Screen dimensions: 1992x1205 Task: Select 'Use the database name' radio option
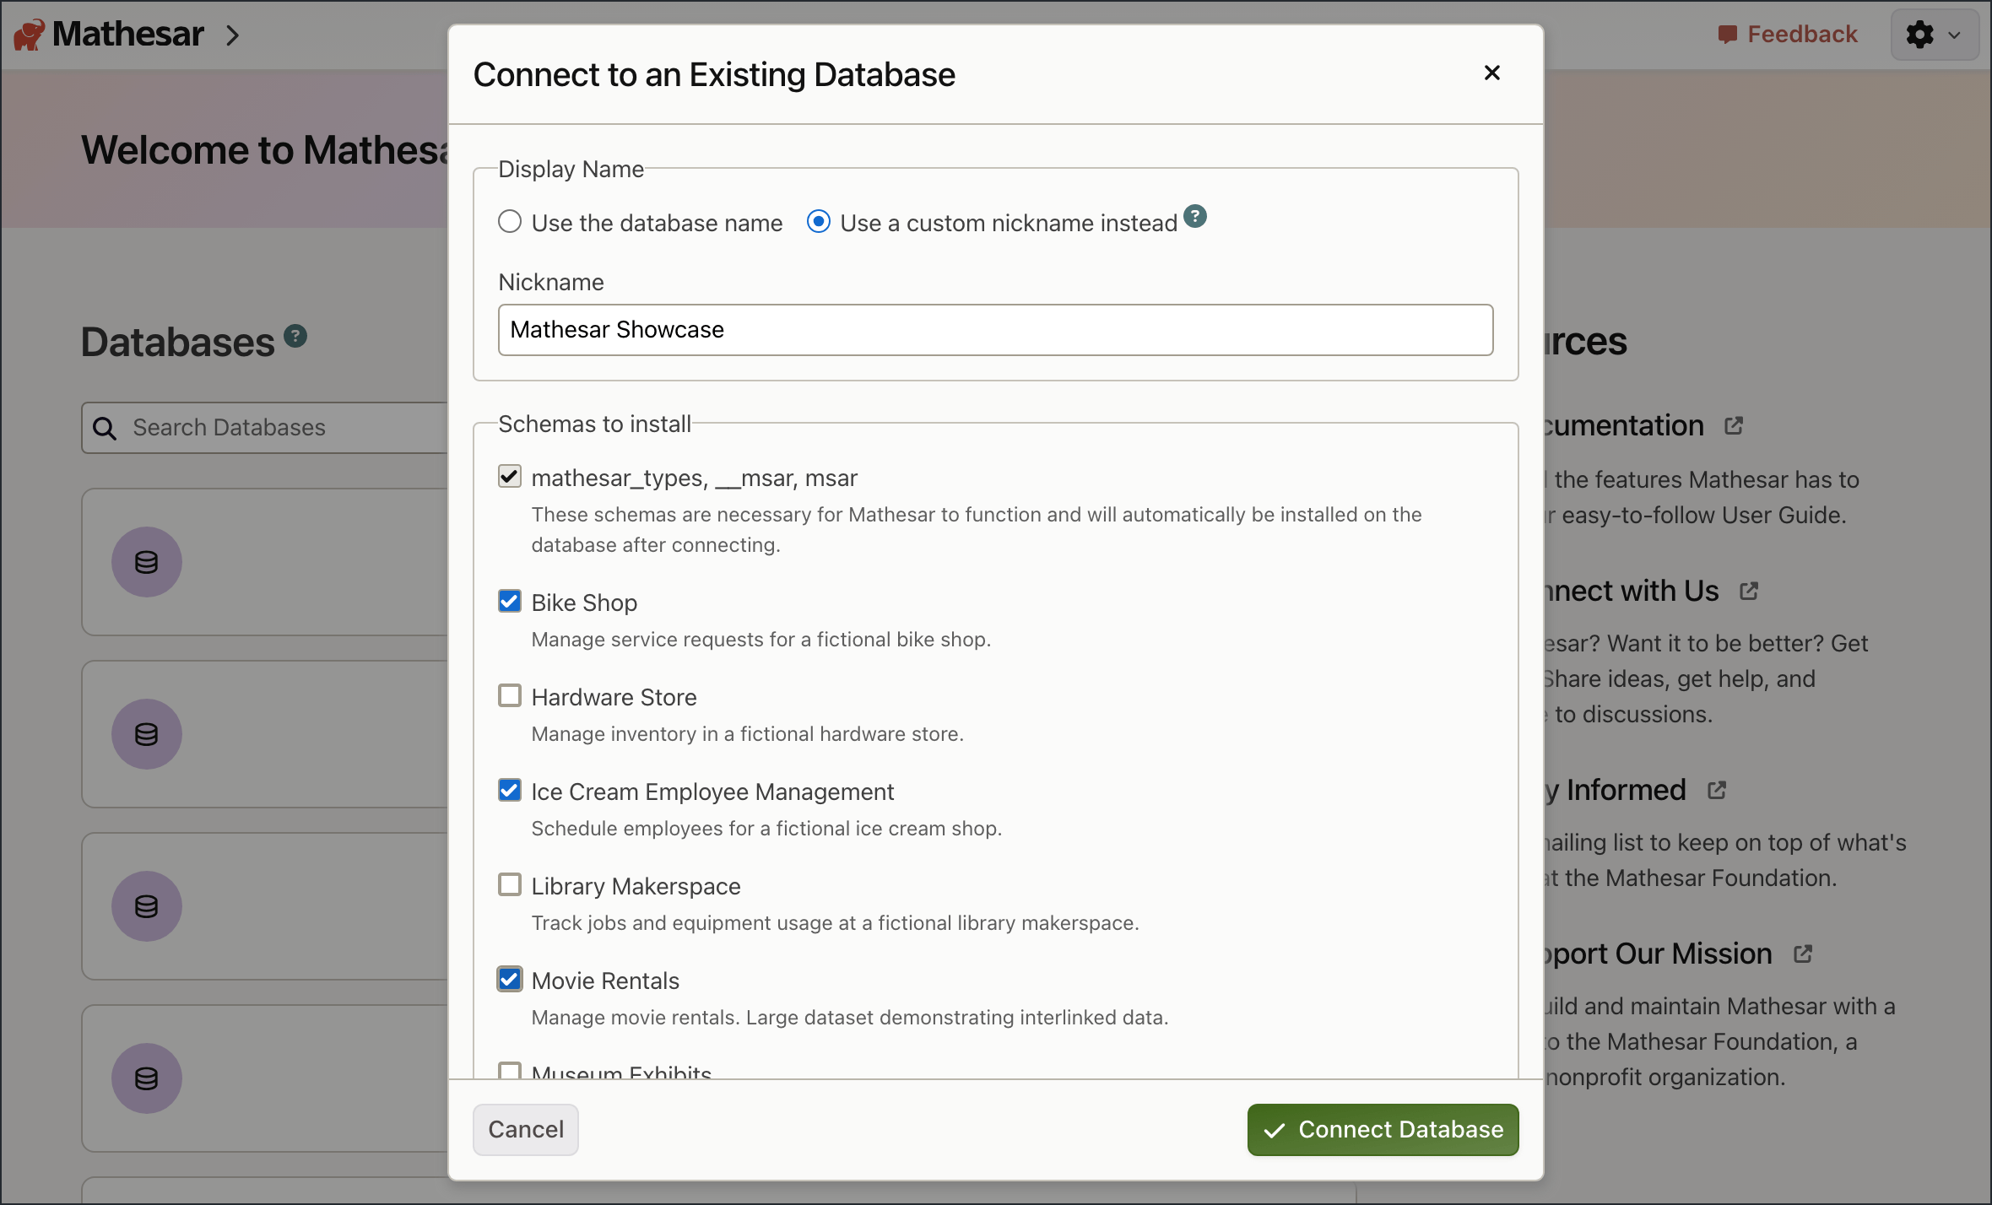click(510, 222)
